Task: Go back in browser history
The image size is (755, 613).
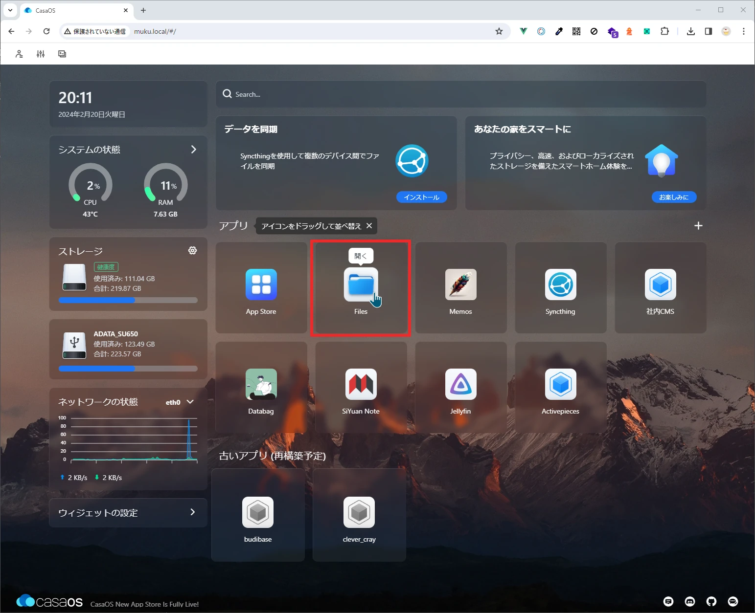Action: tap(11, 31)
